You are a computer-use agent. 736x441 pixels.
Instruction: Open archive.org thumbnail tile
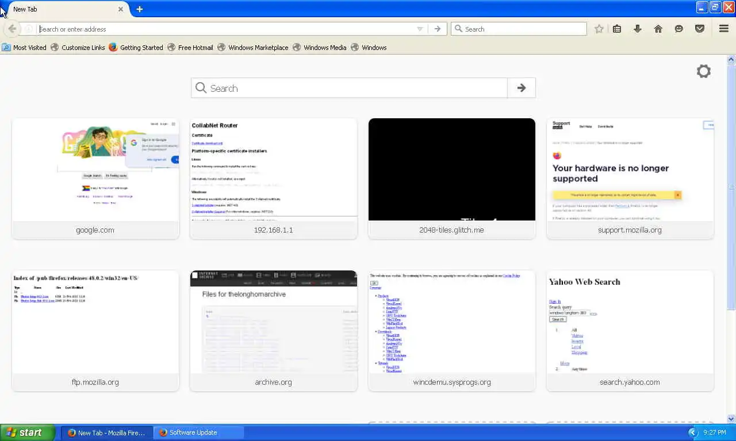tap(274, 331)
